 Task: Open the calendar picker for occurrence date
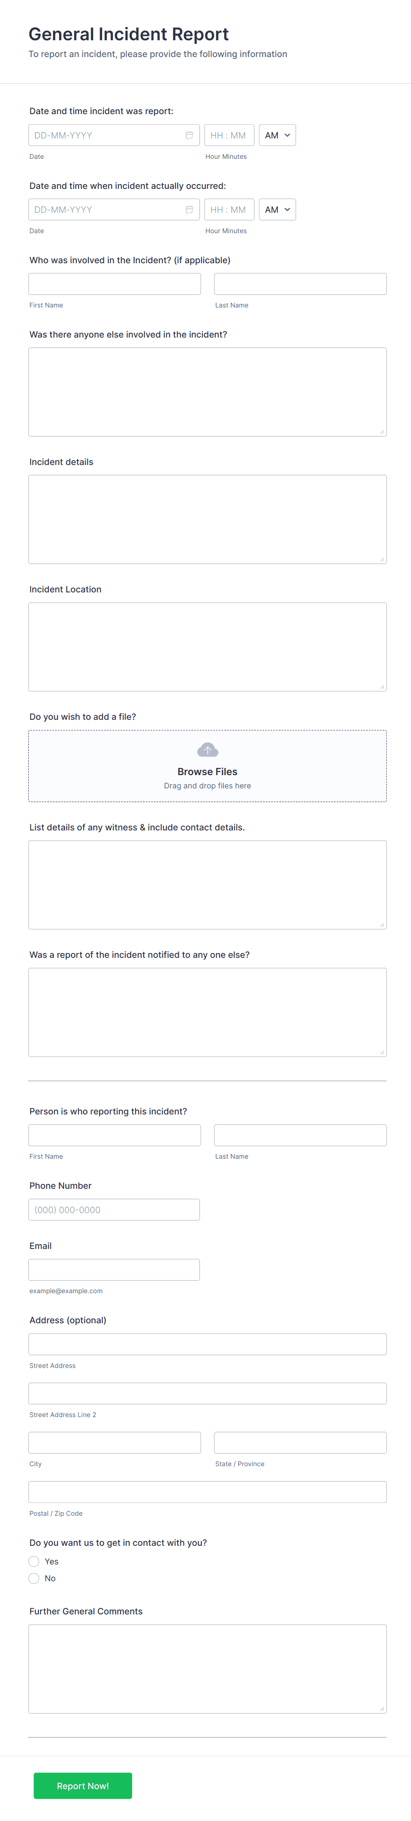189,209
